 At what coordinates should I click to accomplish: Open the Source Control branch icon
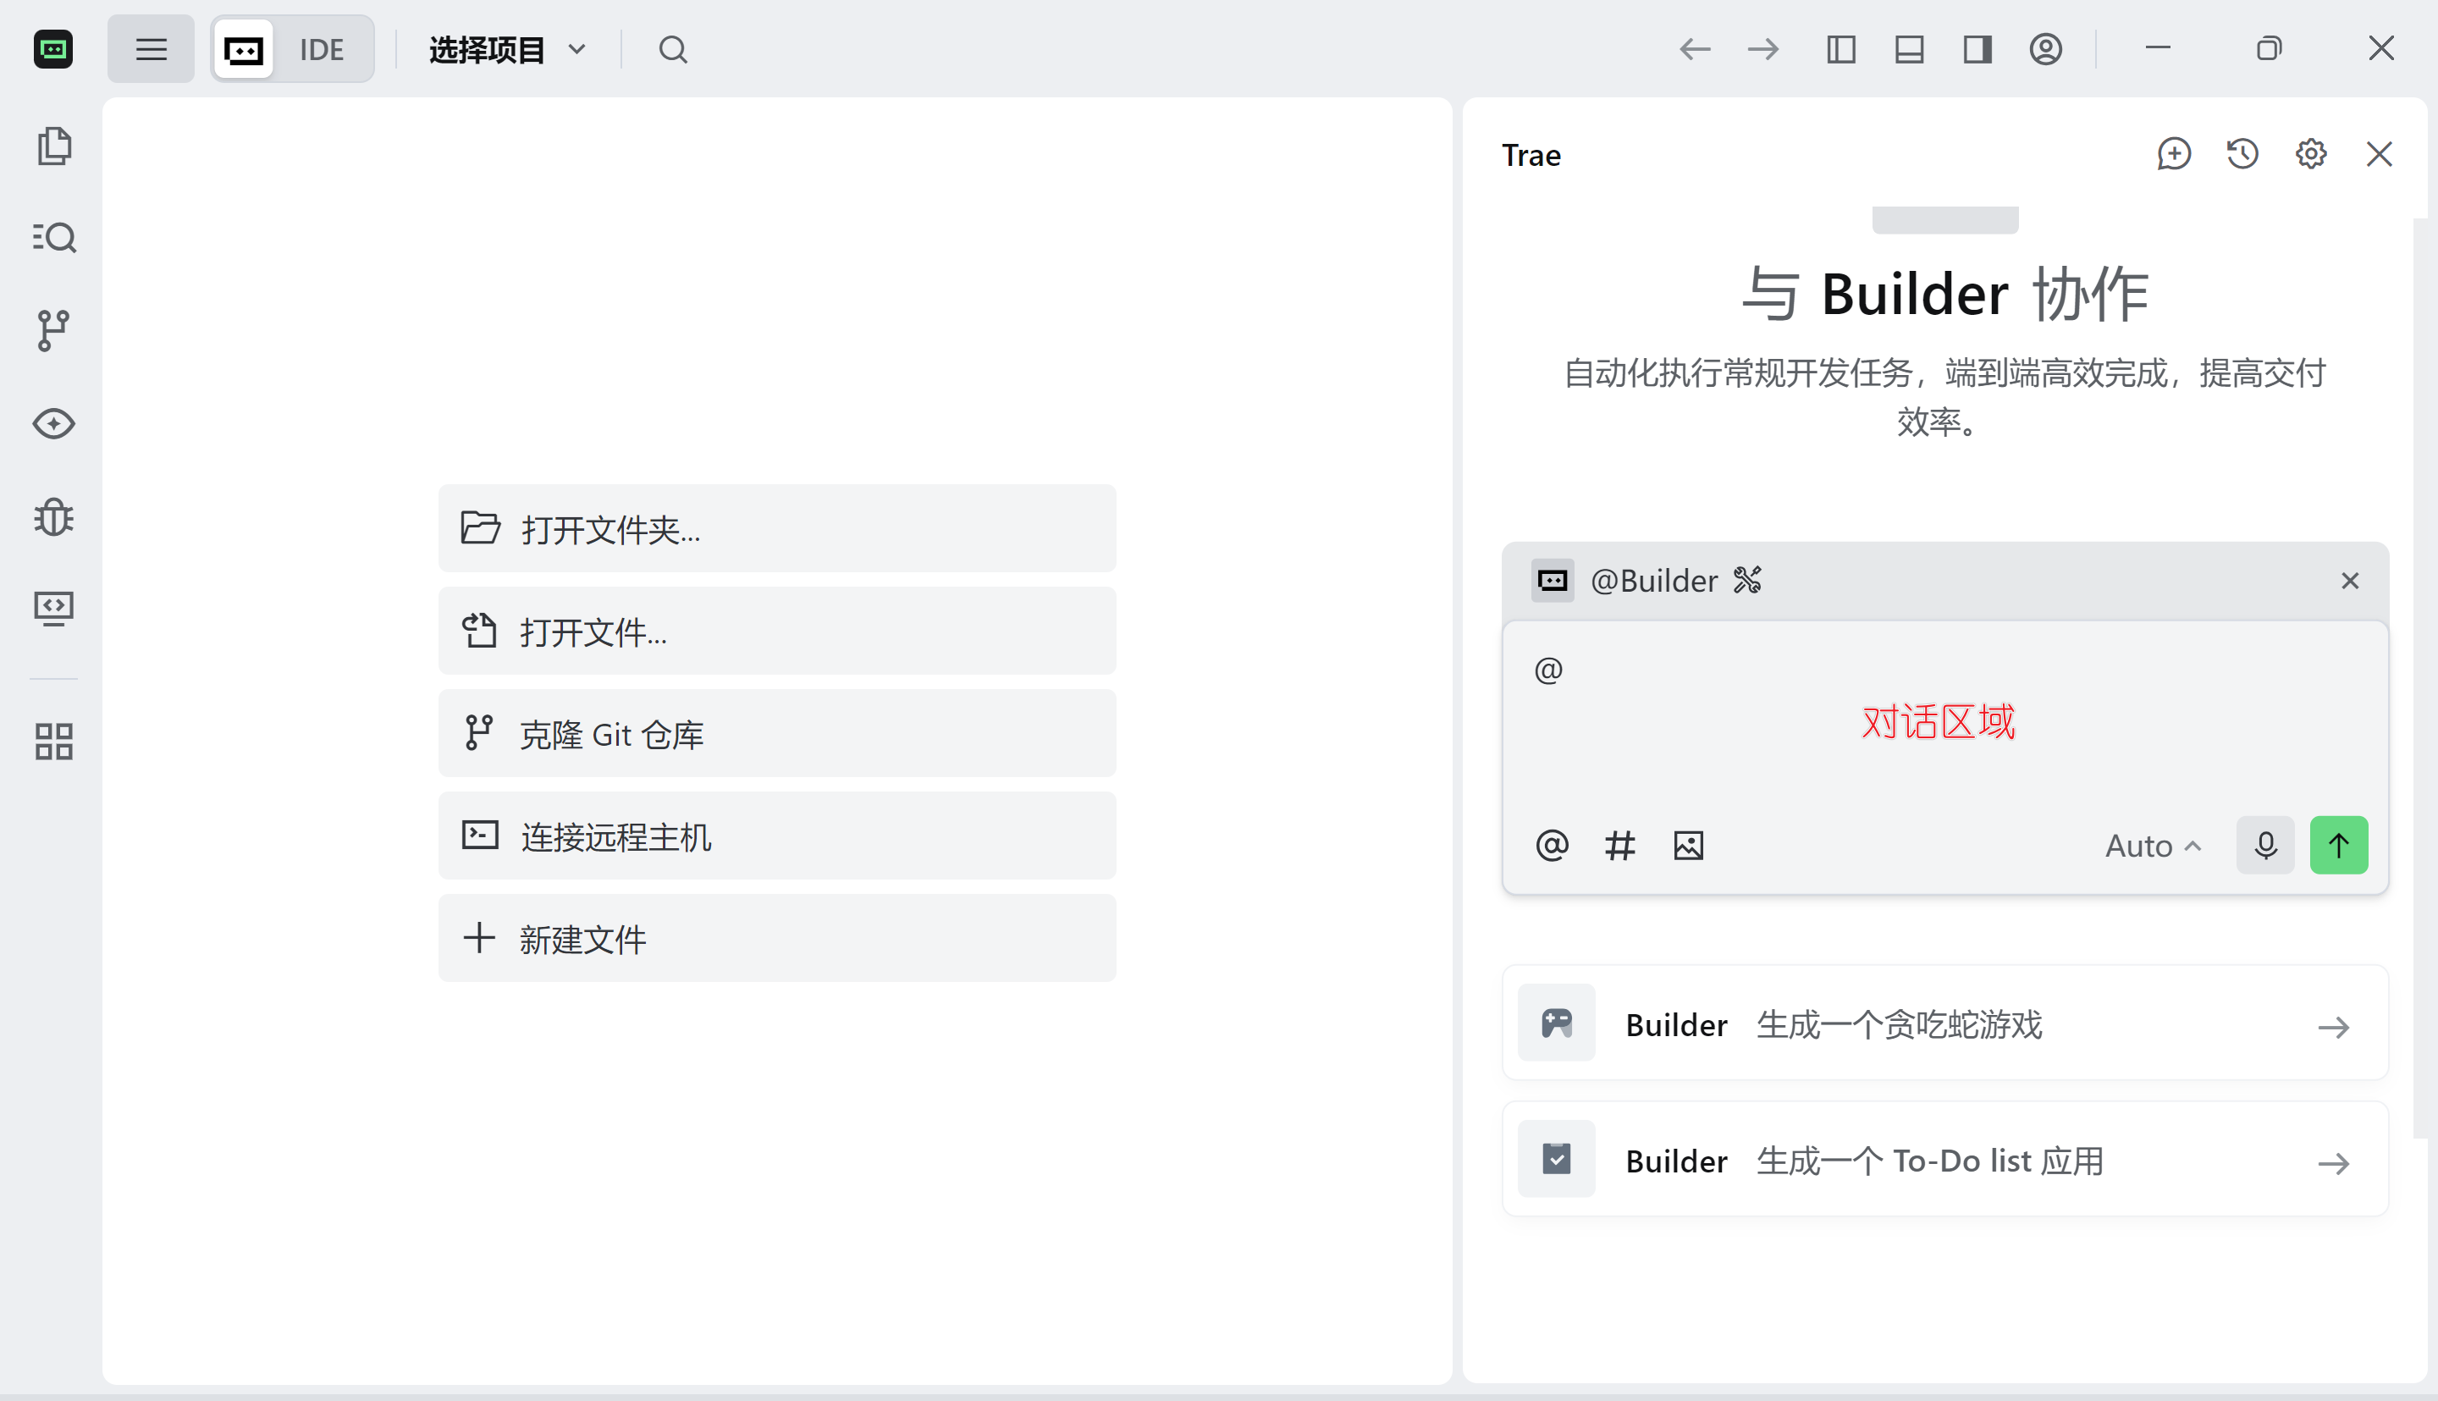pos(54,330)
